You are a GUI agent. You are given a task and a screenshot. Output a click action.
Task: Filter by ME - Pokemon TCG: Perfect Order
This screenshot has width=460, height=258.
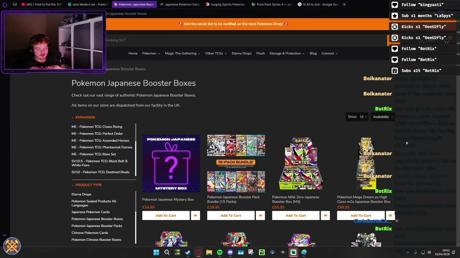tap(97, 134)
